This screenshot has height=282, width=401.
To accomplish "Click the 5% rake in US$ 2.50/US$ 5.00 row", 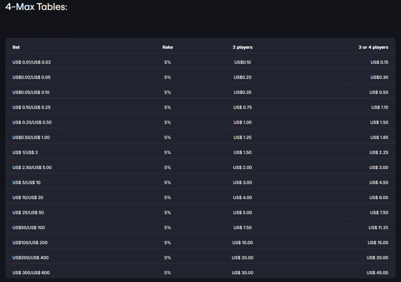I will [x=168, y=168].
